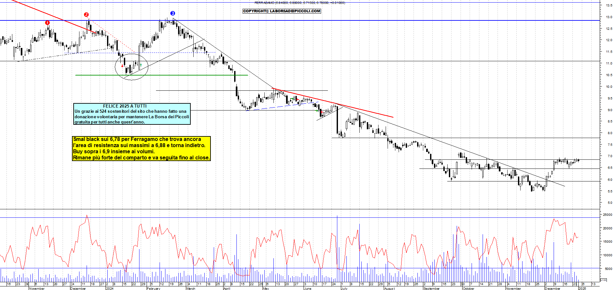Click the April month label
The image size is (613, 290).
227,288
